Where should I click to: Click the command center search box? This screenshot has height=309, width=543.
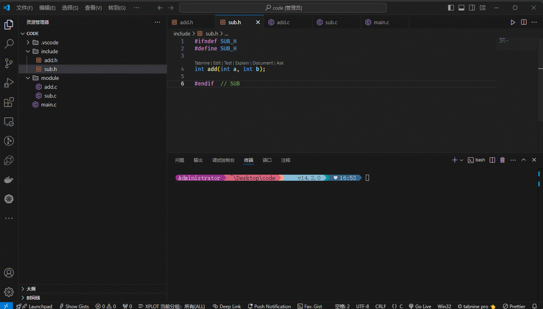283,8
